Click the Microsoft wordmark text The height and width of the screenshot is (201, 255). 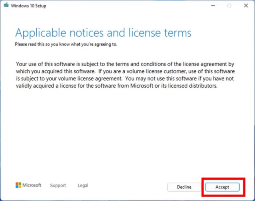tap(32, 185)
